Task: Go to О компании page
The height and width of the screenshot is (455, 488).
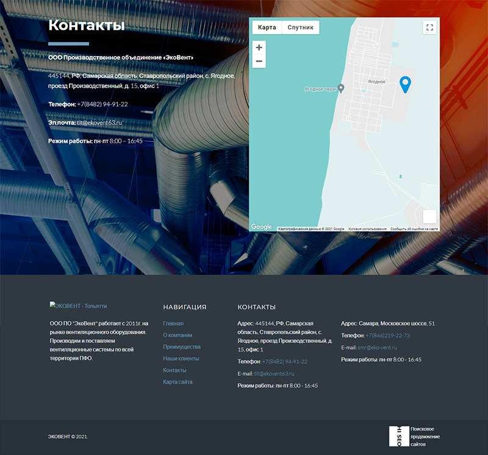Action: 178,335
